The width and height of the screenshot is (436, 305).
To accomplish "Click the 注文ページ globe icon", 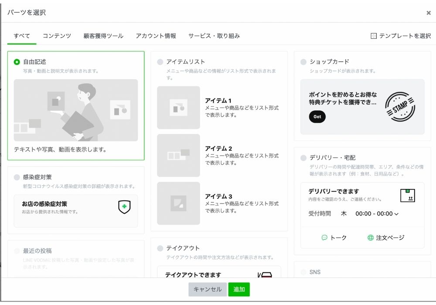I will [x=371, y=237].
